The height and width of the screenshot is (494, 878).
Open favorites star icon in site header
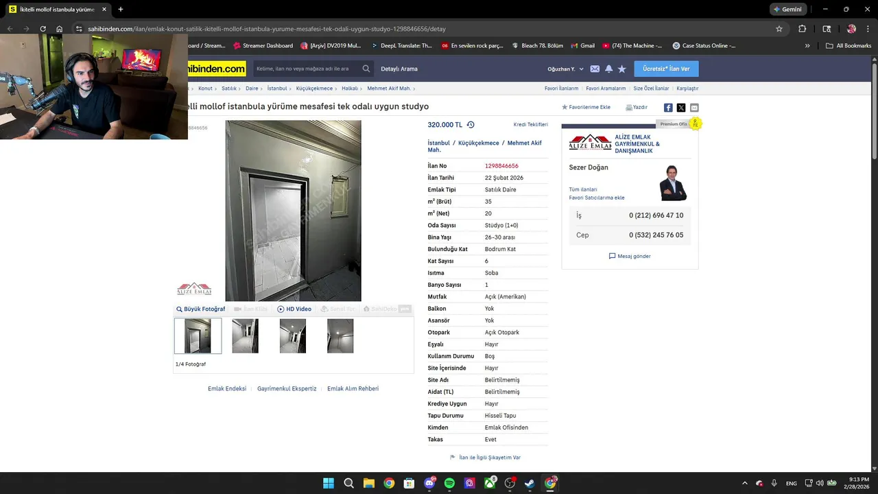[x=622, y=69]
